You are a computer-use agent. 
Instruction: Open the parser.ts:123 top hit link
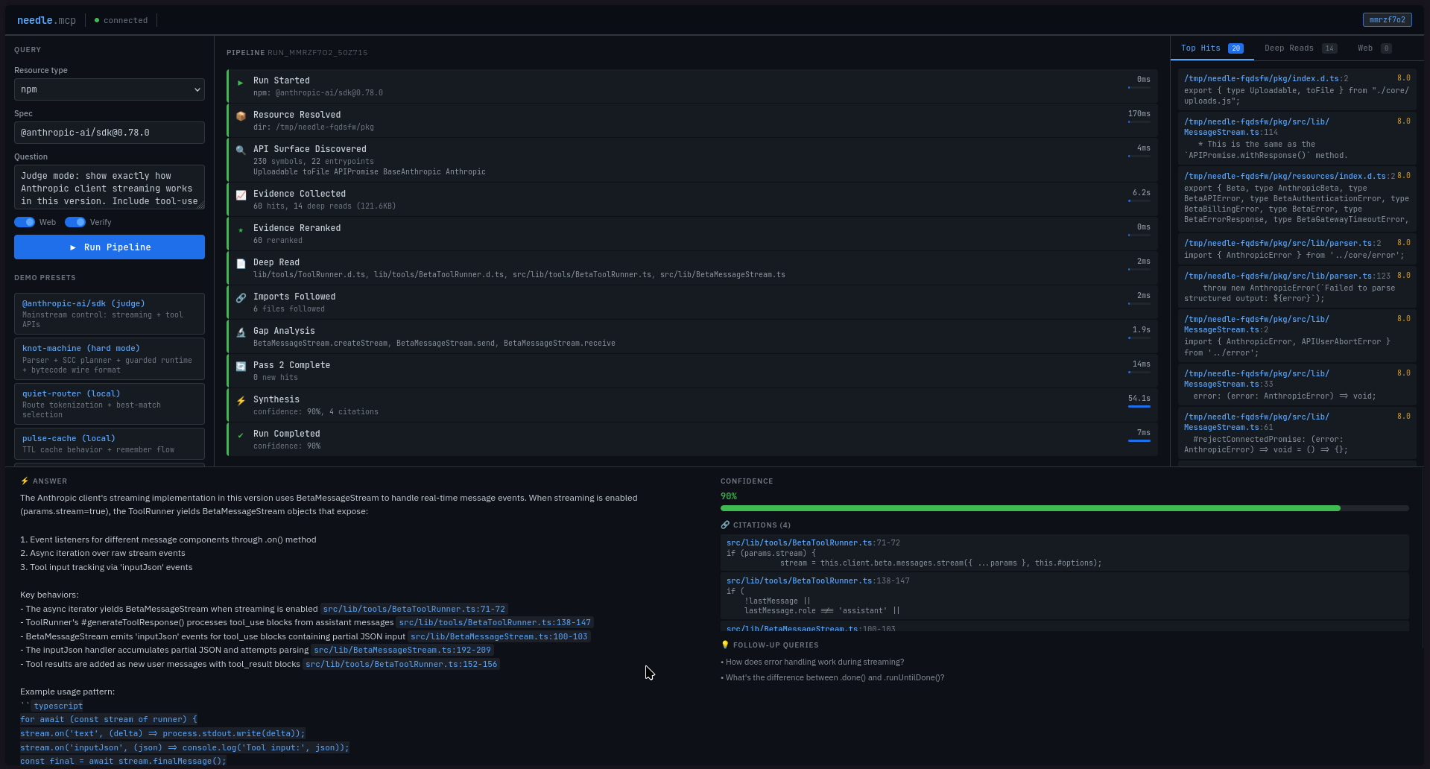pyautogui.click(x=1287, y=276)
